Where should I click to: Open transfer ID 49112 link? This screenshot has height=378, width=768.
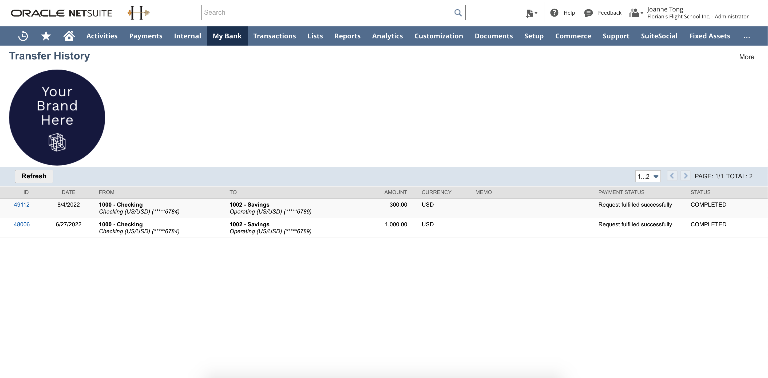[21, 205]
